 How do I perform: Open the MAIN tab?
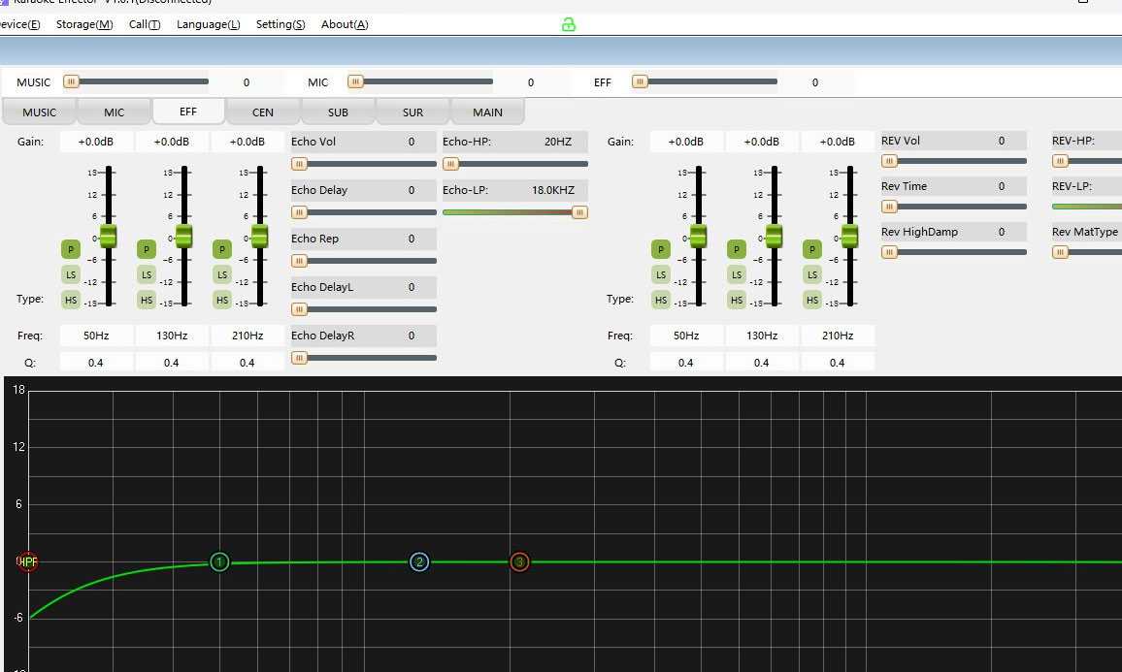(487, 112)
